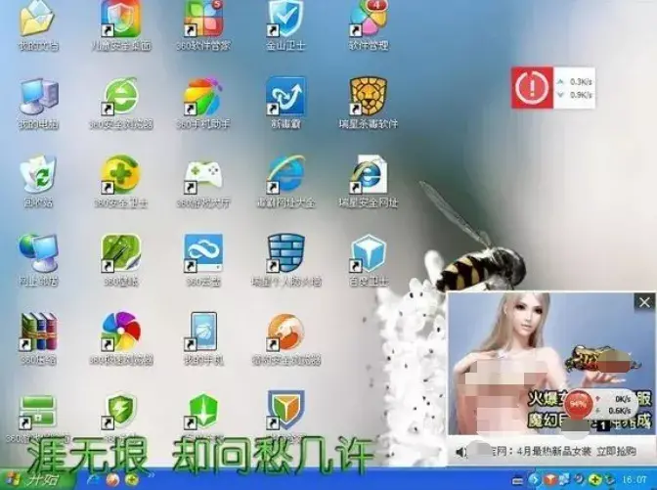This screenshot has height=490, width=657.
Task: Launch Kingsoft Guard (金山卫士) blue shield icon
Action: 285,20
